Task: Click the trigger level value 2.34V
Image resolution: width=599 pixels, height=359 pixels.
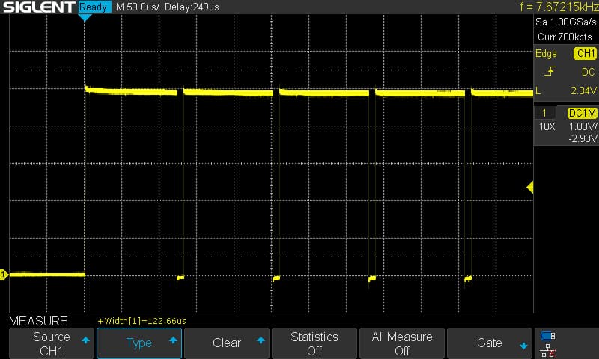Action: click(x=583, y=90)
